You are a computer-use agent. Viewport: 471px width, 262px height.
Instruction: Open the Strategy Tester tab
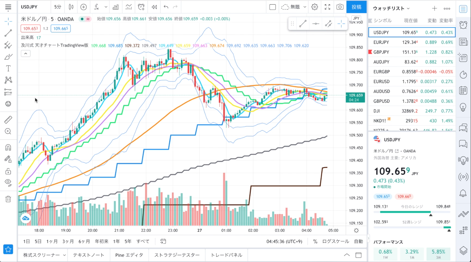tap(177, 255)
